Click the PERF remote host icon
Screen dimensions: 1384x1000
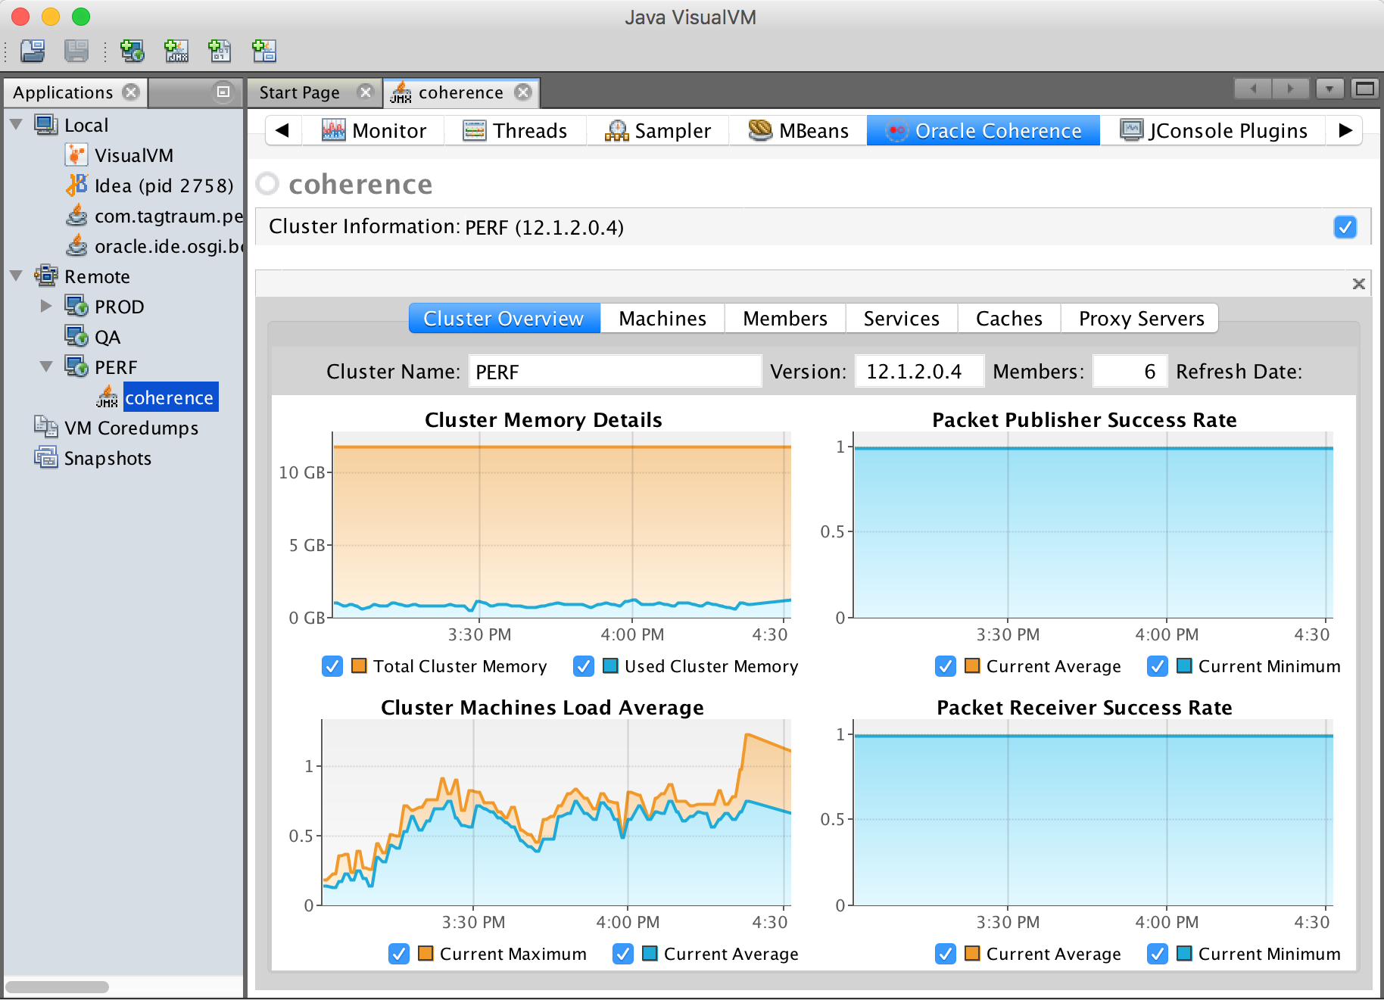76,367
